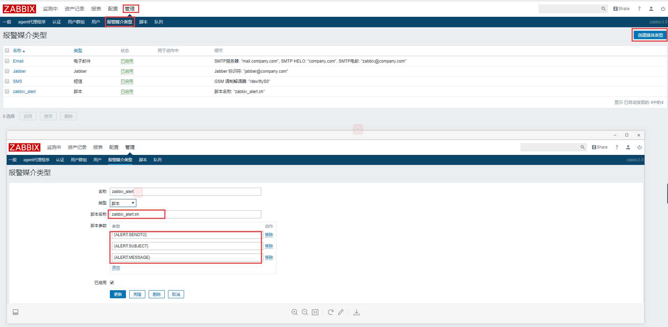Click the 删除 button in the form
668x327 pixels.
157,294
